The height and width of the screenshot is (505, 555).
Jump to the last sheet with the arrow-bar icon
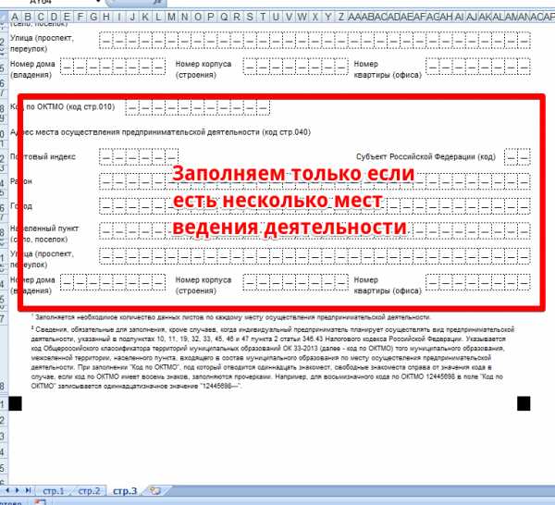[28, 490]
